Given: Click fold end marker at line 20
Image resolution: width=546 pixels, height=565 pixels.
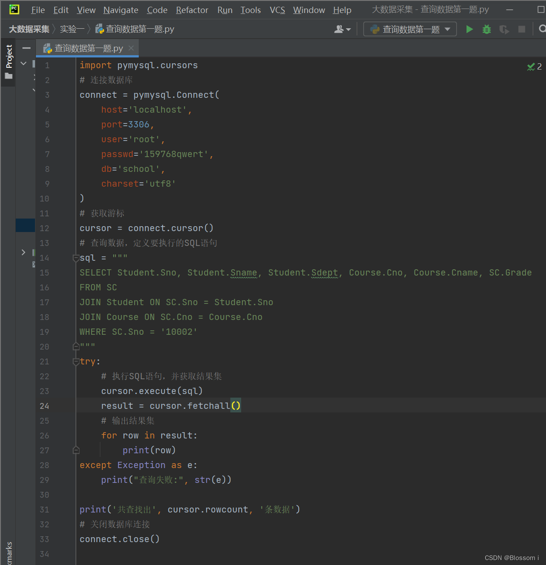Looking at the screenshot, I should [76, 346].
